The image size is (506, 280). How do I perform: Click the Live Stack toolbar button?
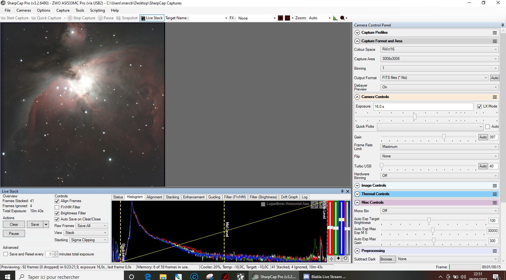coord(152,18)
